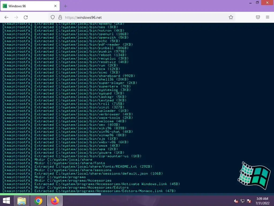Click the browser forward arrow
This screenshot has height=206, width=274.
point(16,17)
